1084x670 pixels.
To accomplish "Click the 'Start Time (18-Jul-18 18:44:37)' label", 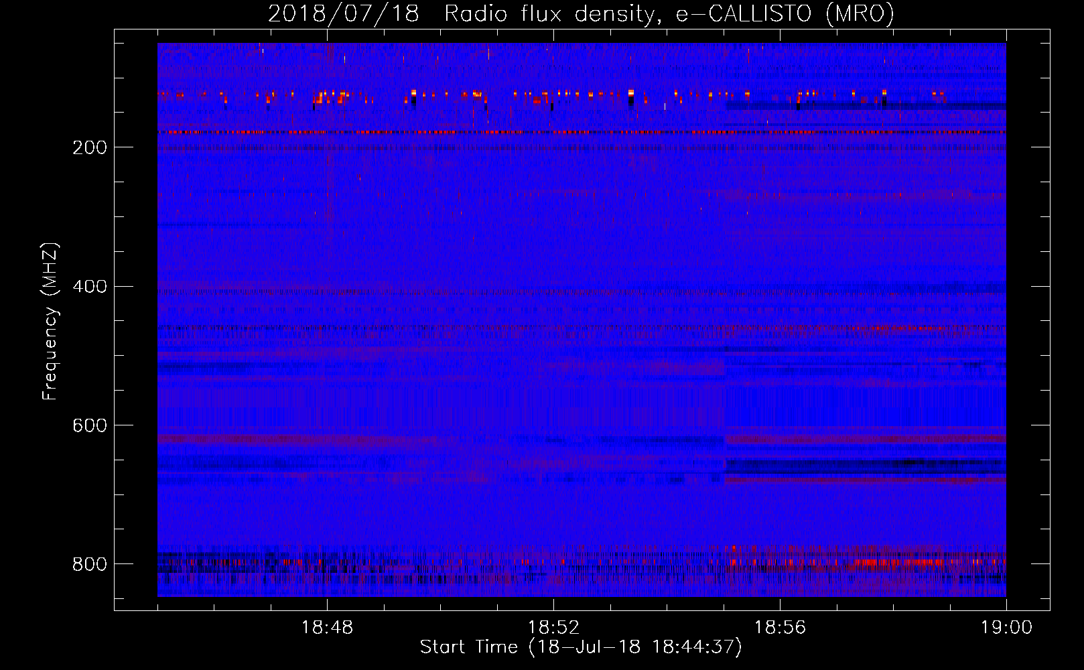I will [x=581, y=647].
